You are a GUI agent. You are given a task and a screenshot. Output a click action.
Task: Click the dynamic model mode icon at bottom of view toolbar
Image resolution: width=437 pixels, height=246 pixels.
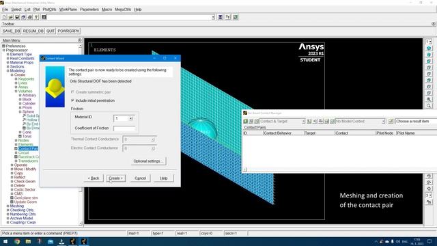[429, 202]
